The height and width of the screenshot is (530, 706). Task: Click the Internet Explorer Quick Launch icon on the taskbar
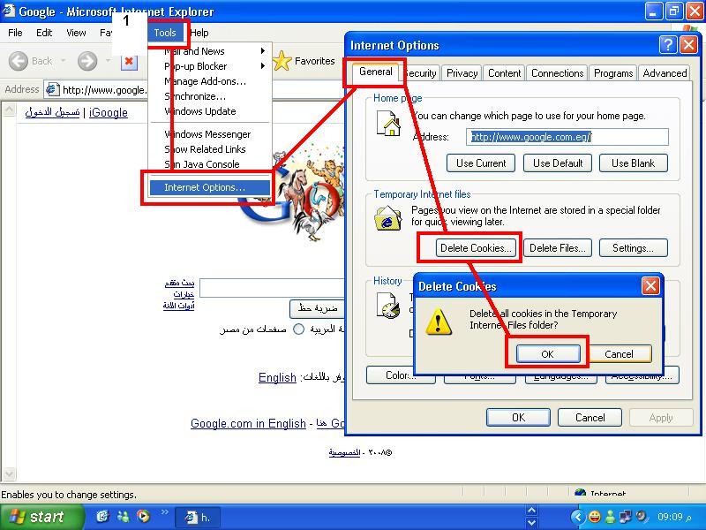[102, 517]
